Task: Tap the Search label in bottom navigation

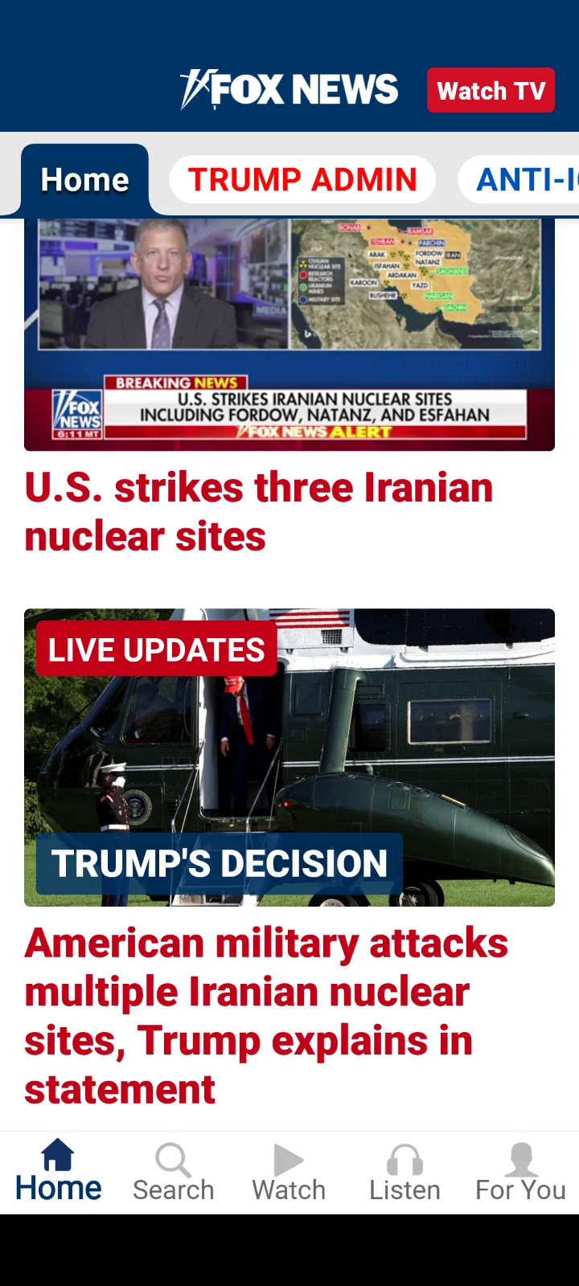Action: 174,1190
